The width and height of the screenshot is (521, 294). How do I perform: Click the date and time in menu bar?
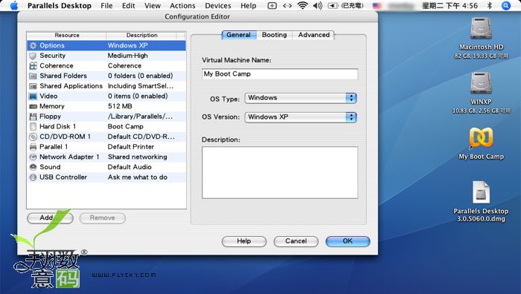[x=450, y=6]
